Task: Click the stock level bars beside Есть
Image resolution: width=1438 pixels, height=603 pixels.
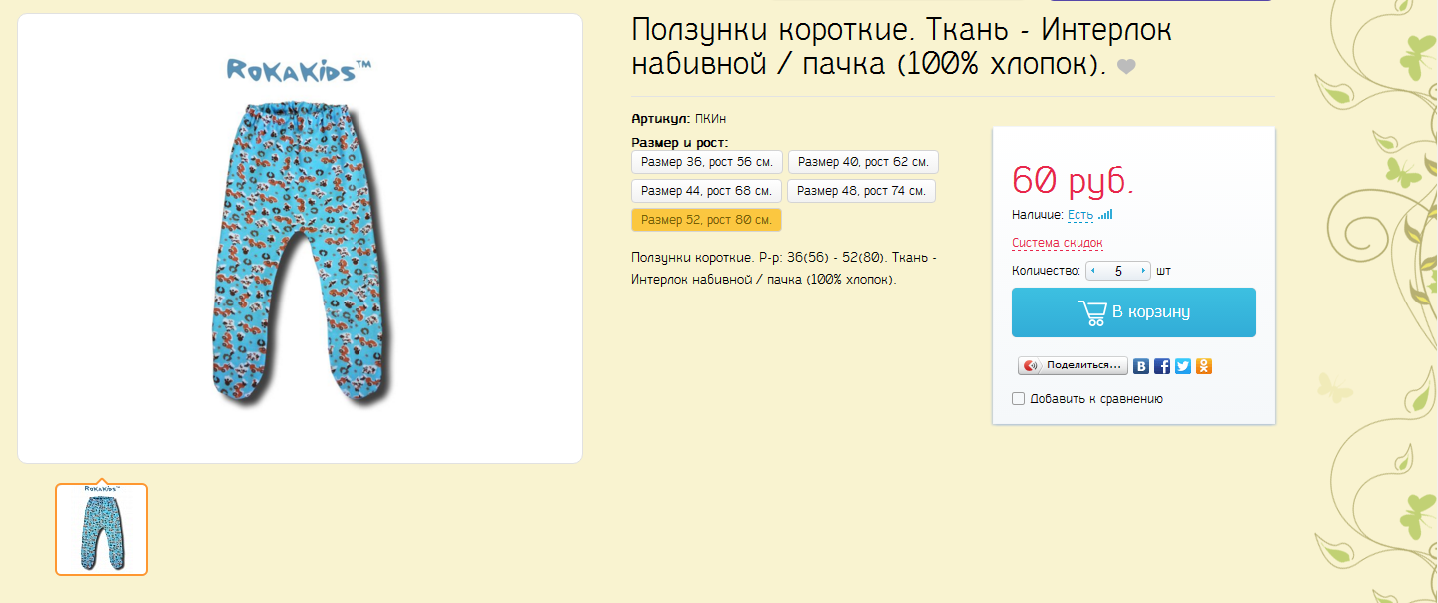Action: tap(1105, 215)
